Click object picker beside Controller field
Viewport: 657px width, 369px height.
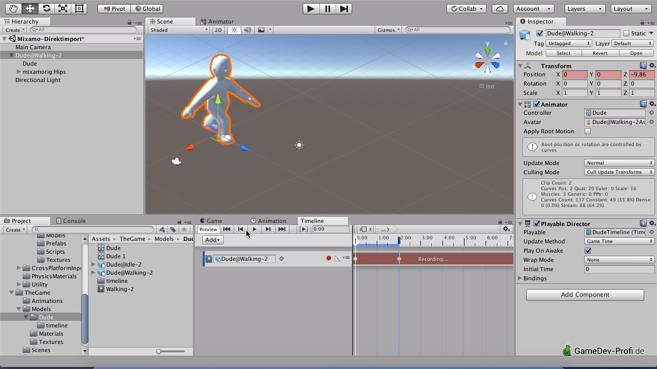(x=652, y=113)
